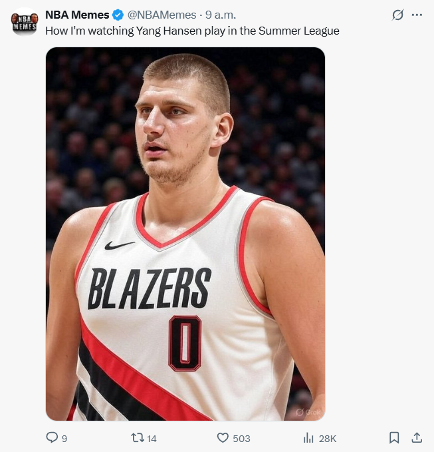The height and width of the screenshot is (452, 434).
Task: Click the @NBAMemes handle
Action: 162,15
